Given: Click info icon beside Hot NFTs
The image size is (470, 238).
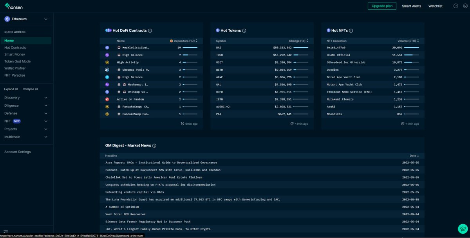Looking at the screenshot, I should 351,30.
